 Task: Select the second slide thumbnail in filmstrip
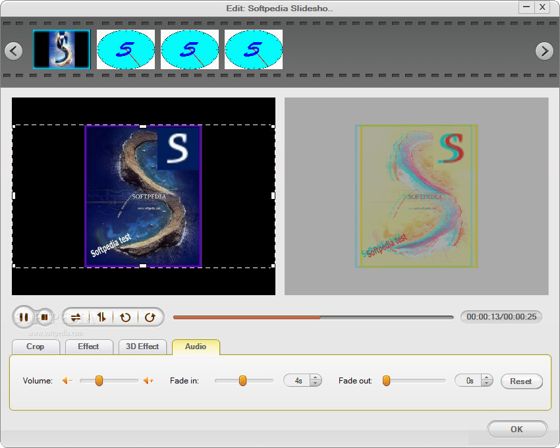126,49
